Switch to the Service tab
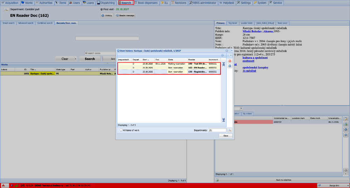This screenshot has width=350, height=188. (x=276, y=3)
